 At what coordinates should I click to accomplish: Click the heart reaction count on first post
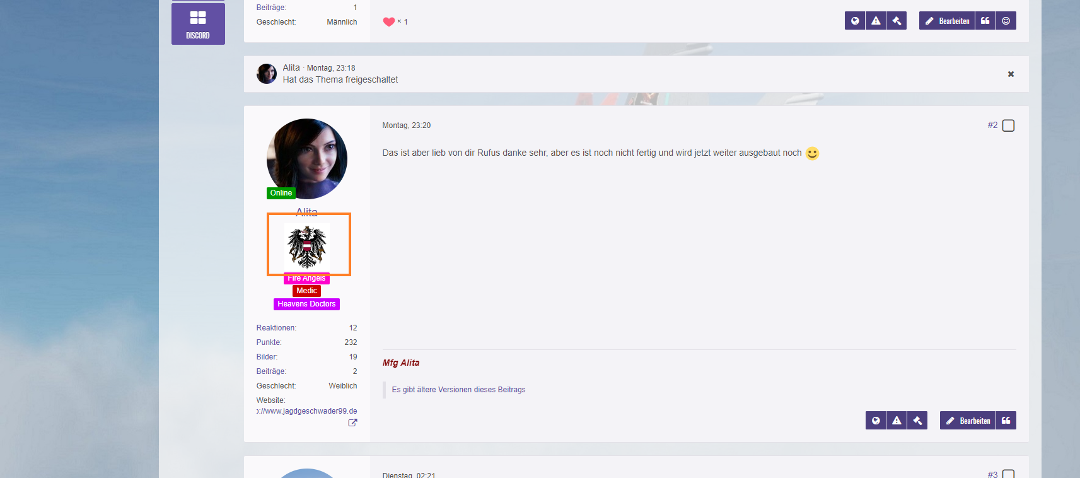coord(395,21)
